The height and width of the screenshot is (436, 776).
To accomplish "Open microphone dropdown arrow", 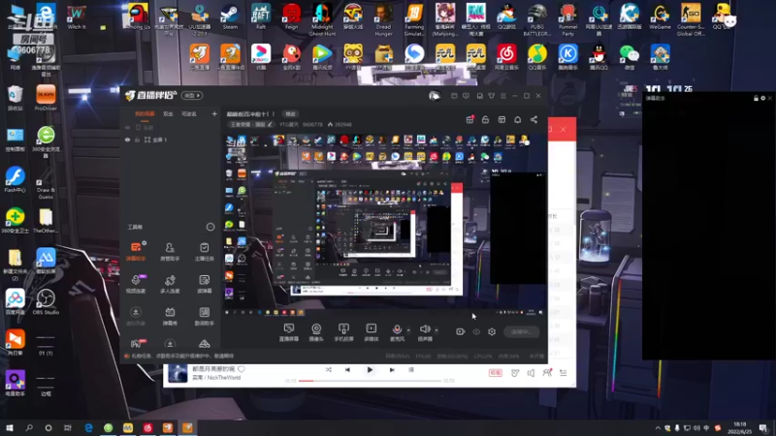I will (408, 329).
